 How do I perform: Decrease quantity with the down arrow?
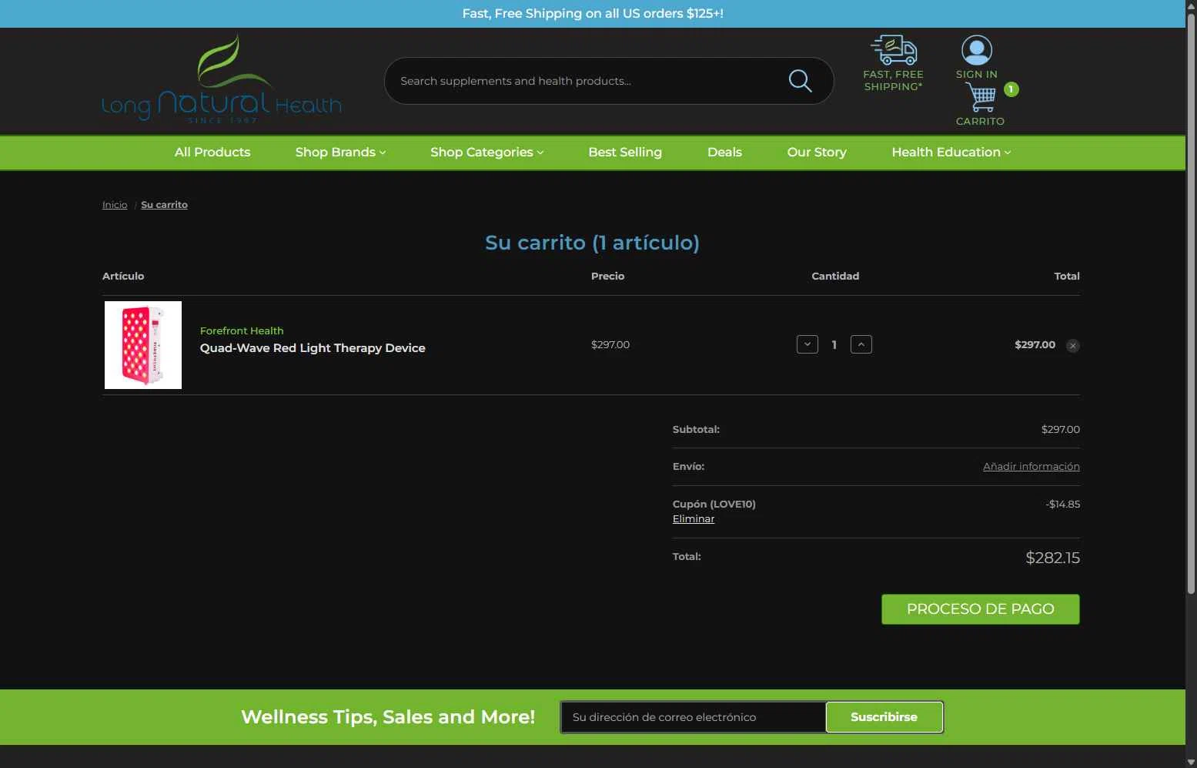coord(807,344)
